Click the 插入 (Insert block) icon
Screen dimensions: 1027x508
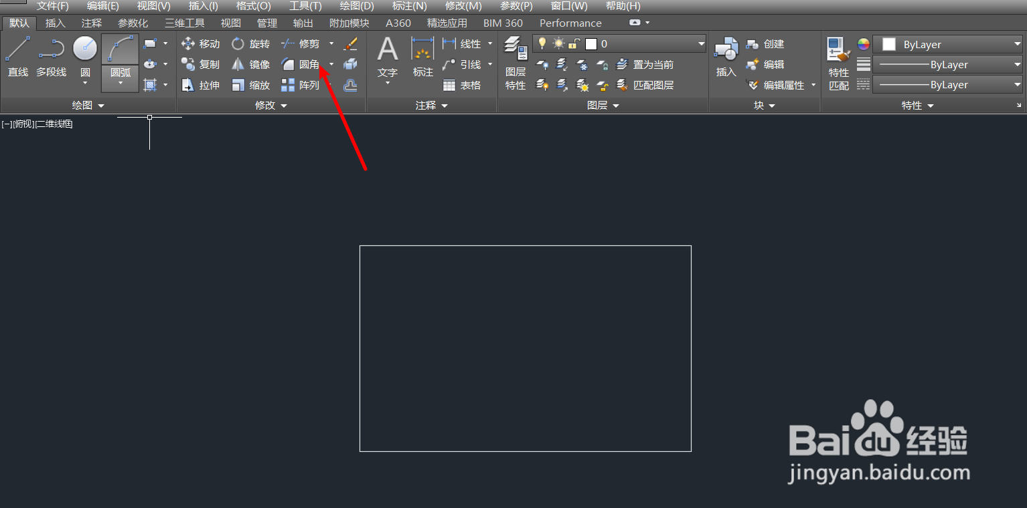(x=726, y=57)
